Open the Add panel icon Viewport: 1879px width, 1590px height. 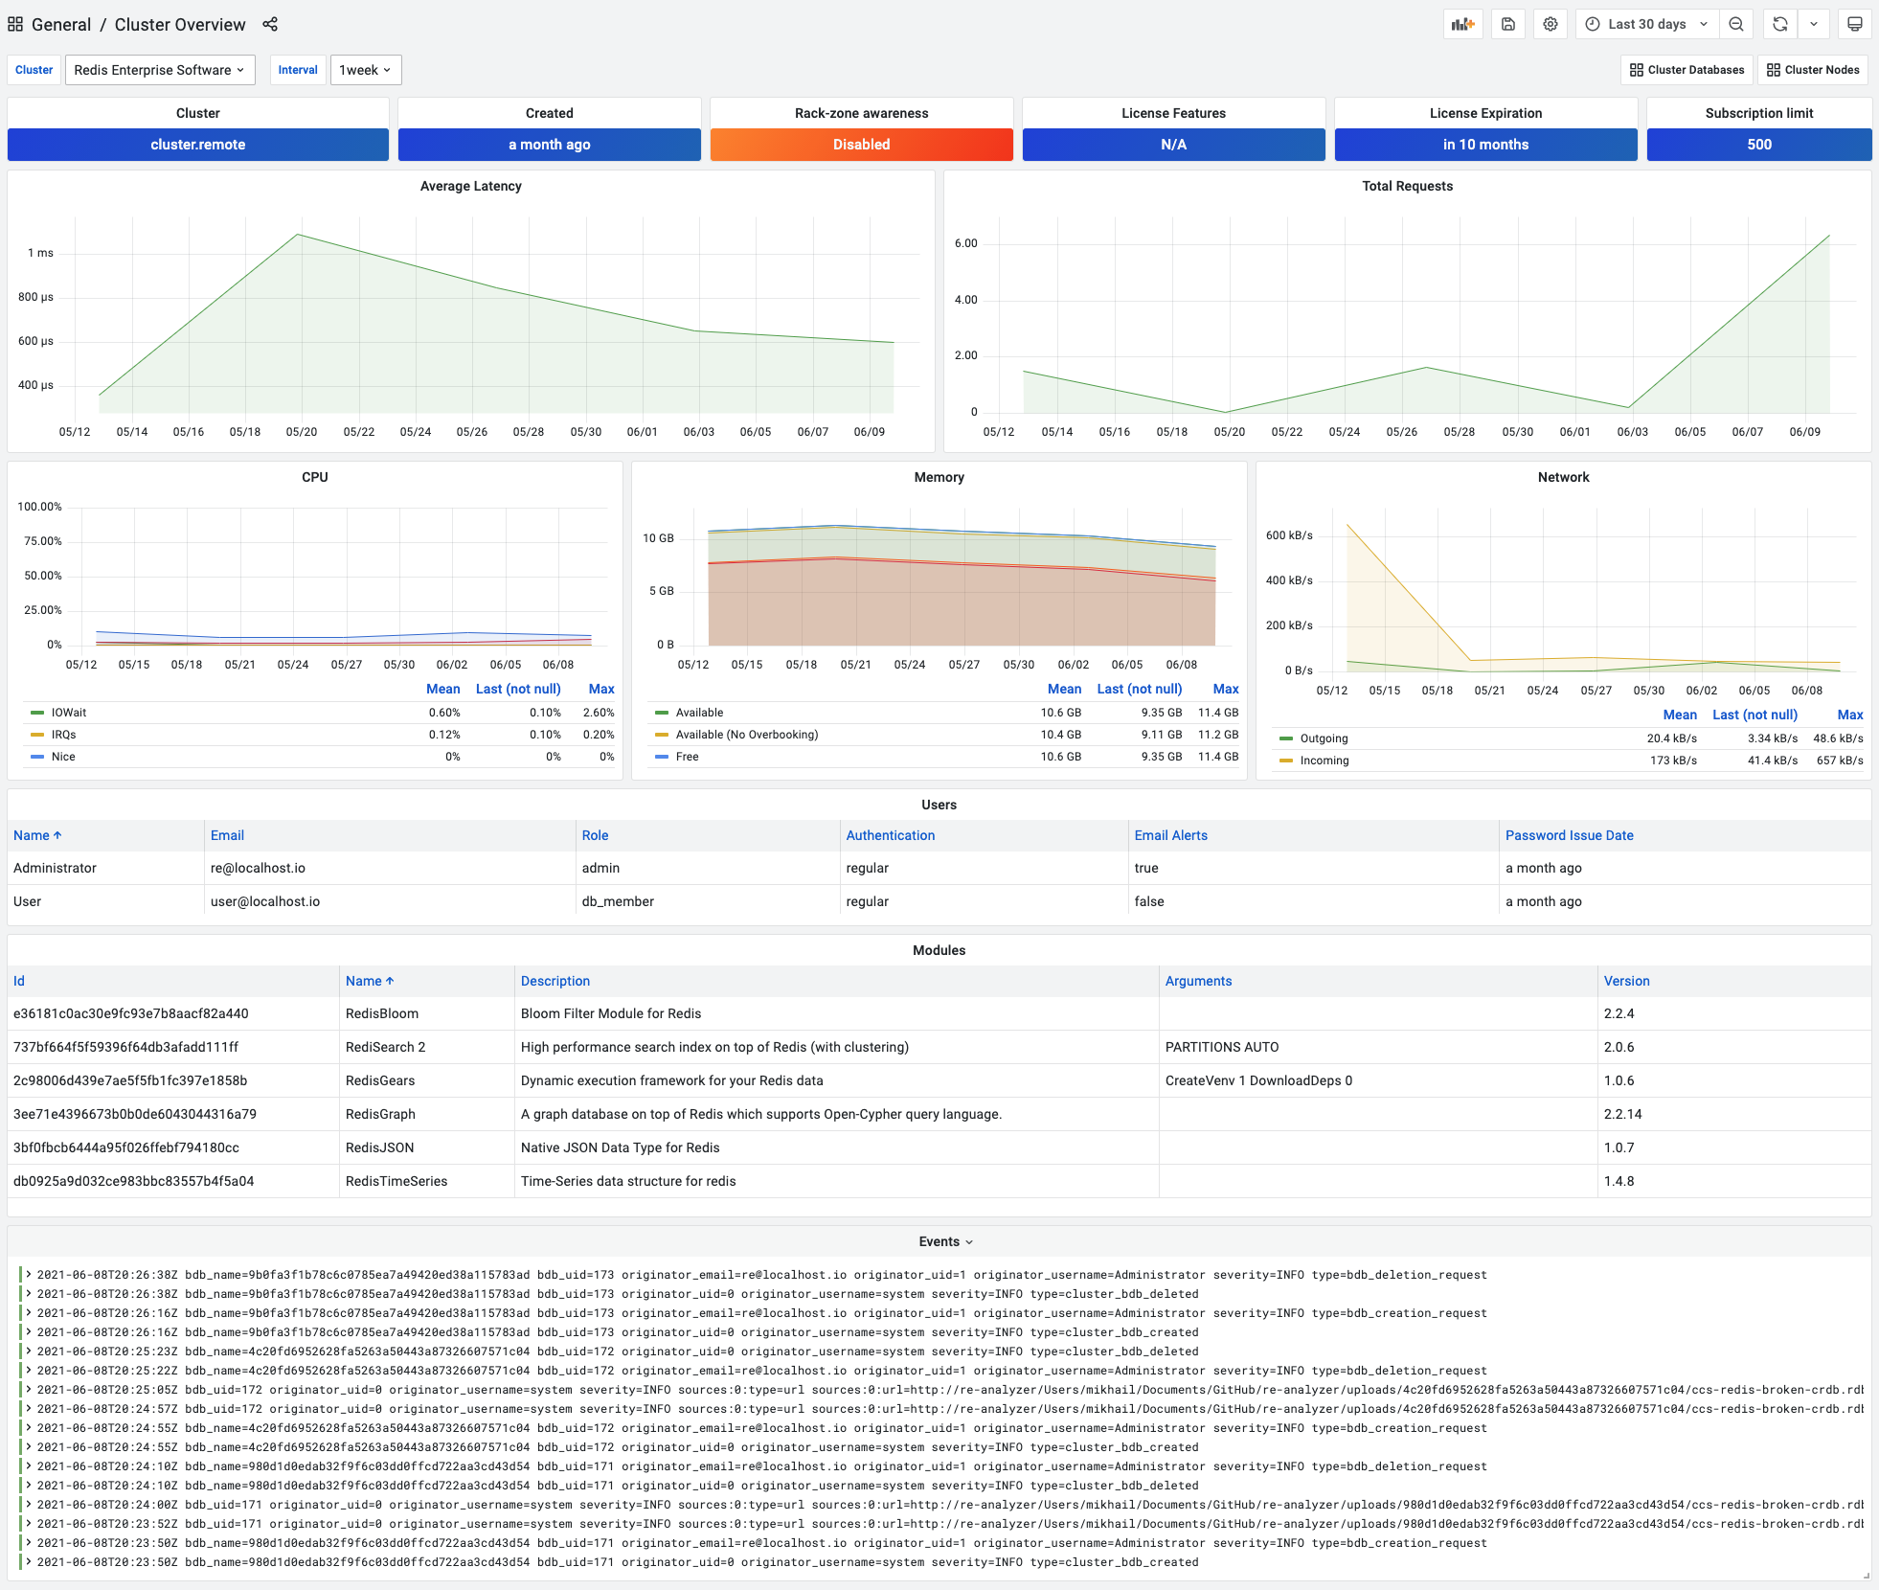[x=1462, y=23]
